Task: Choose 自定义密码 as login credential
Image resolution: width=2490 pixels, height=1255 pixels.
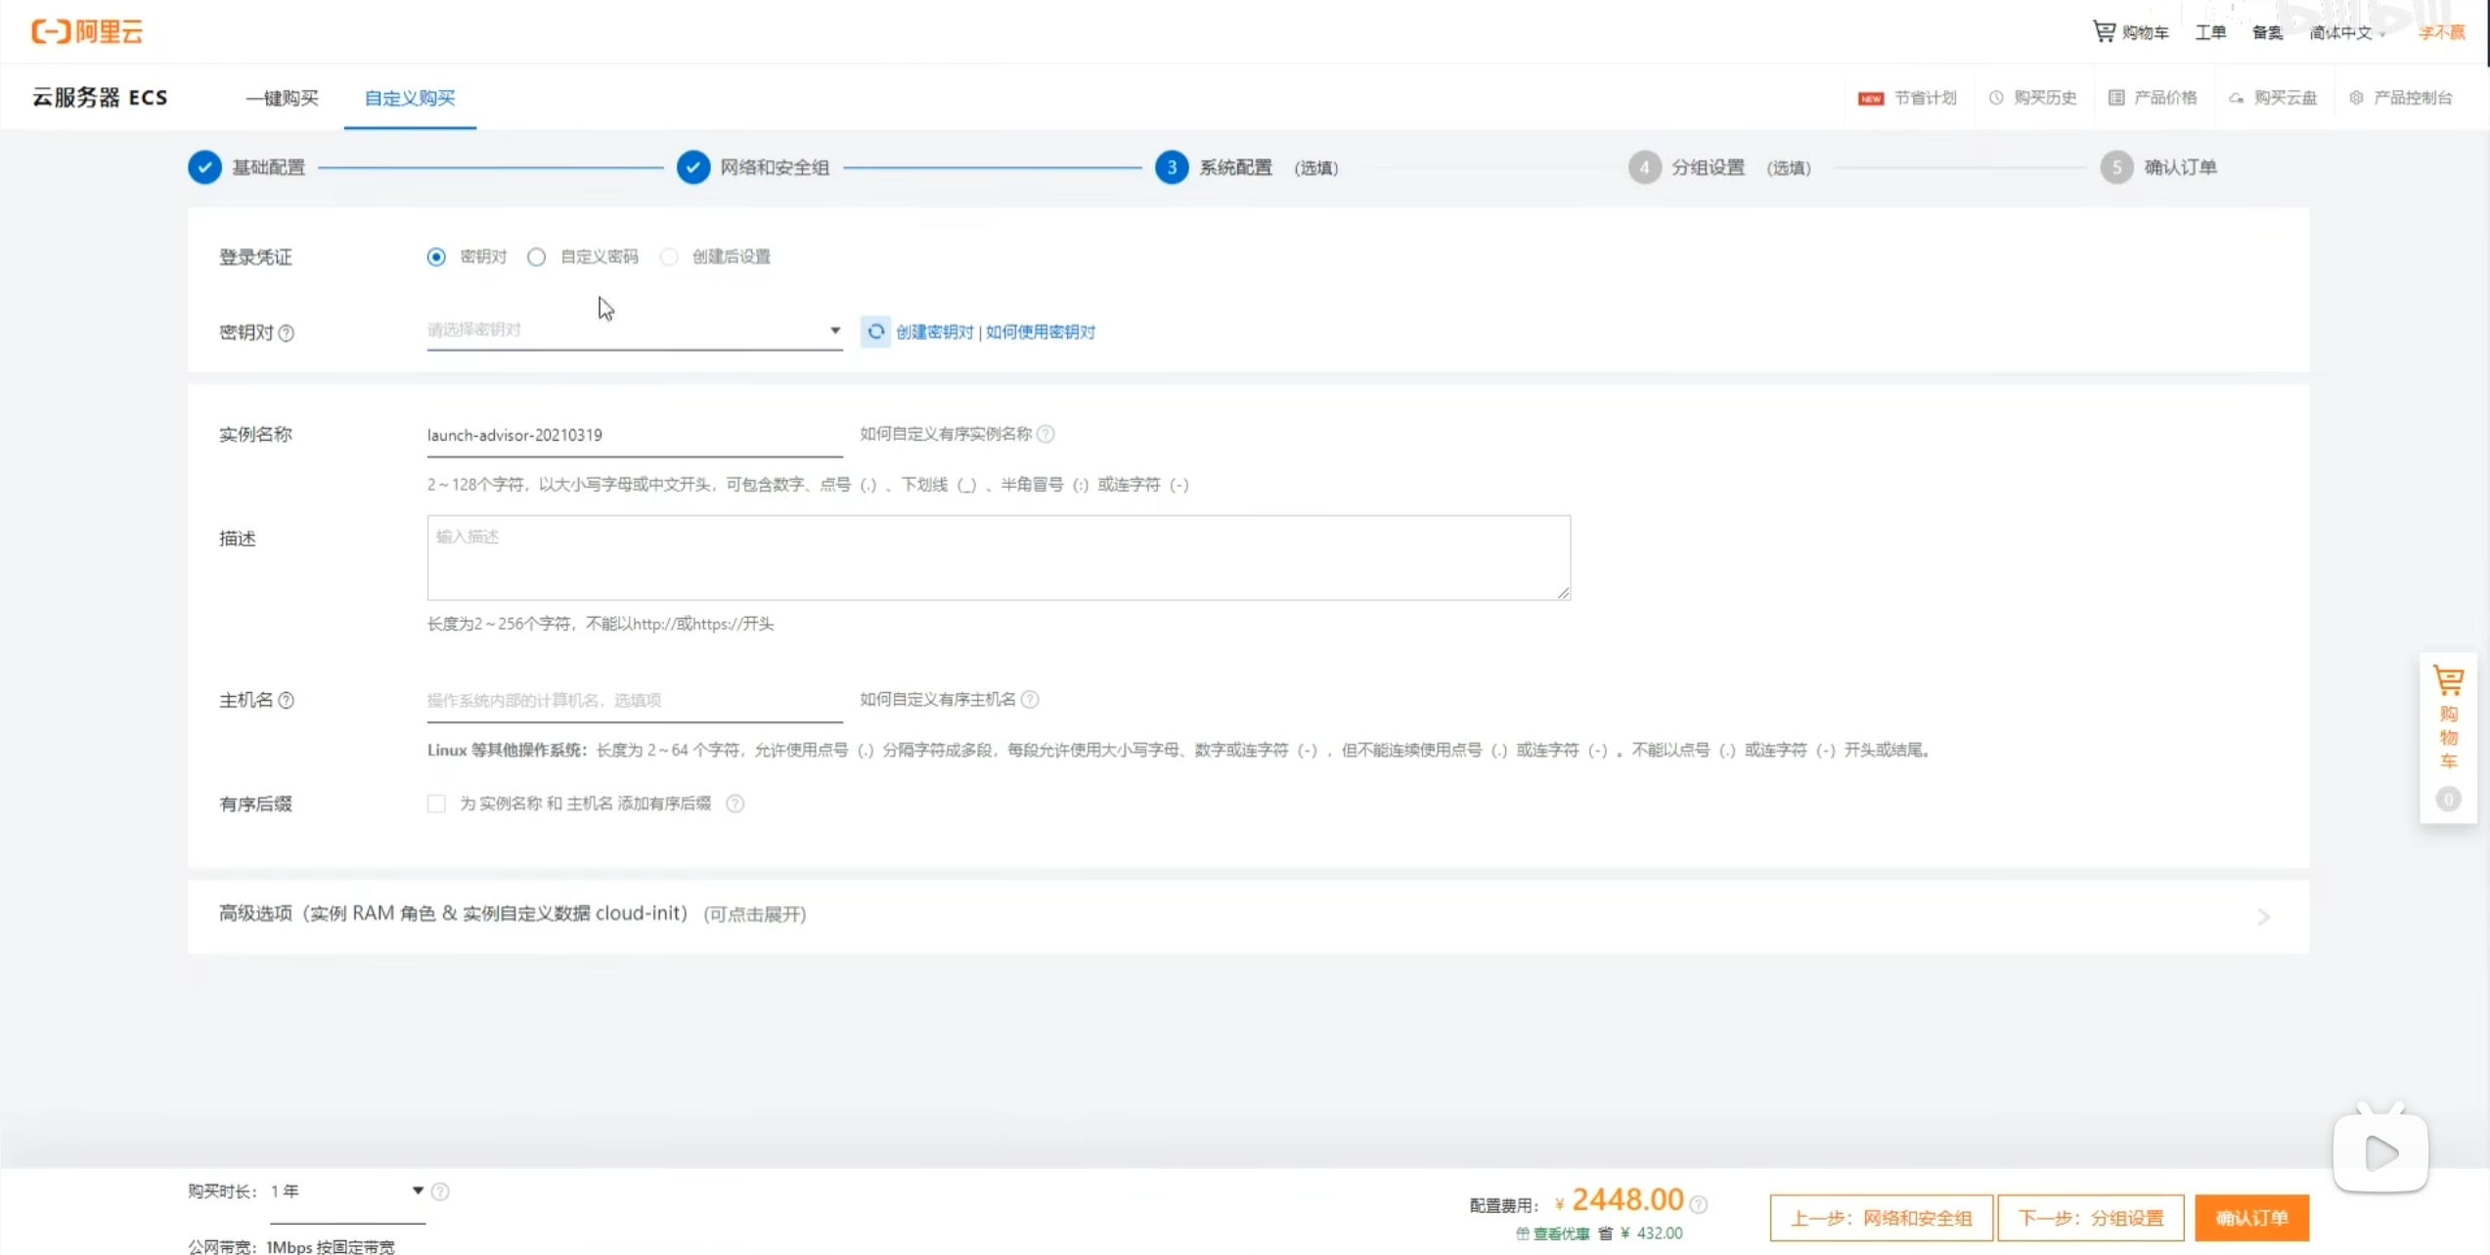Action: pos(536,256)
